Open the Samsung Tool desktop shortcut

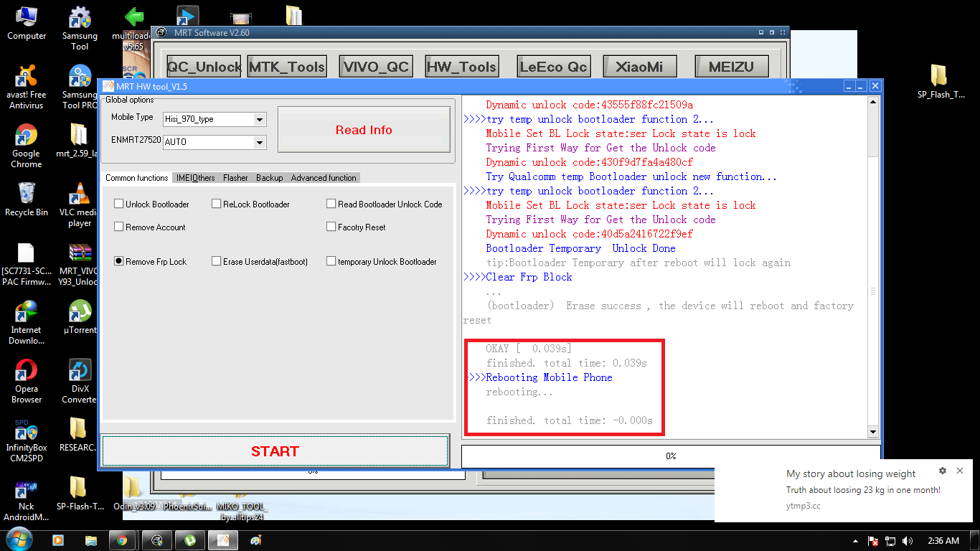pyautogui.click(x=80, y=29)
